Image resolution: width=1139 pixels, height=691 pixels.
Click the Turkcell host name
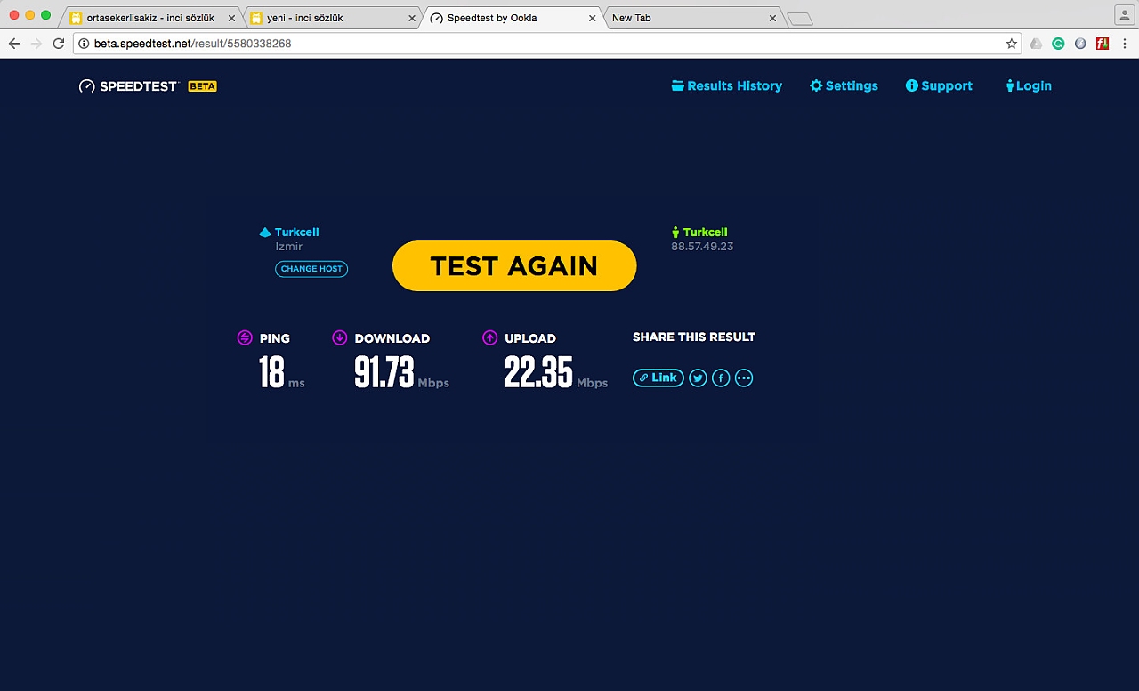click(296, 232)
